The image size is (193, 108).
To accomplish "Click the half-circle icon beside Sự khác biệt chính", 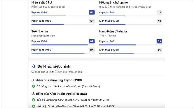I will coord(34,66).
